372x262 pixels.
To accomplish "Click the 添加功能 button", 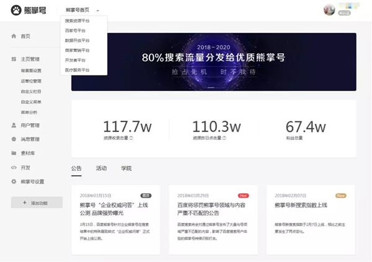I will (x=37, y=203).
